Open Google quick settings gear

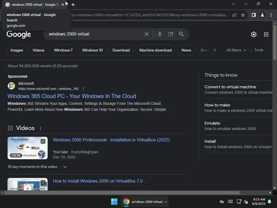point(254,34)
